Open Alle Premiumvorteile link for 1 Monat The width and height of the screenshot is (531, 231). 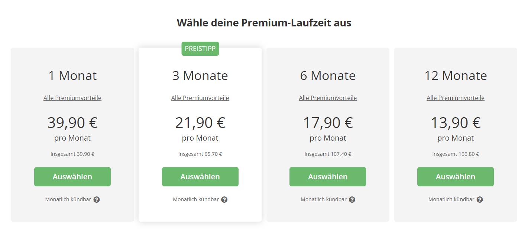(x=72, y=98)
